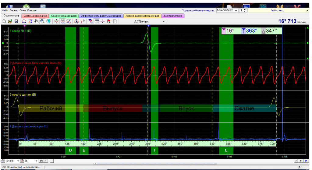This screenshot has width=312, height=170.
Task: Start playback with the blue play button
Action: point(306,161)
